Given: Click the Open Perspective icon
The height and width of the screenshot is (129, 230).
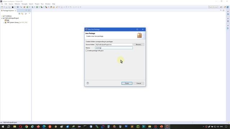Looking at the screenshot, I should tap(221, 7).
